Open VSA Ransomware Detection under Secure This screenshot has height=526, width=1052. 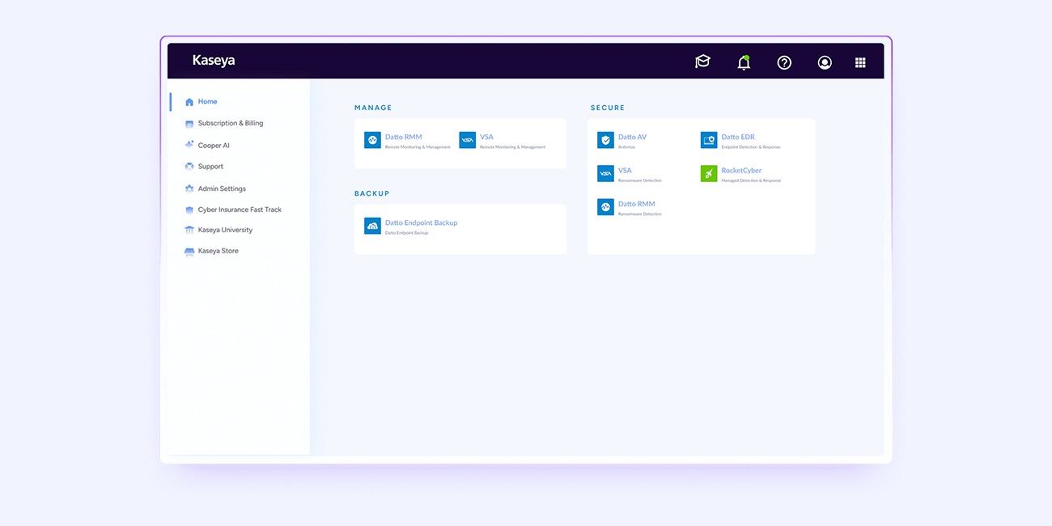pyautogui.click(x=625, y=171)
